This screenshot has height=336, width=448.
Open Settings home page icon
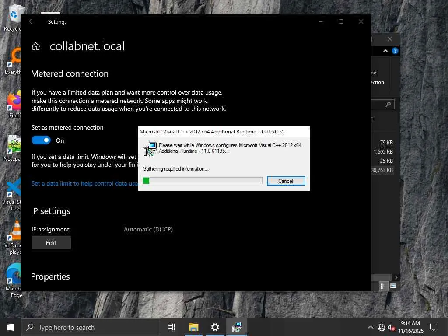pos(36,46)
